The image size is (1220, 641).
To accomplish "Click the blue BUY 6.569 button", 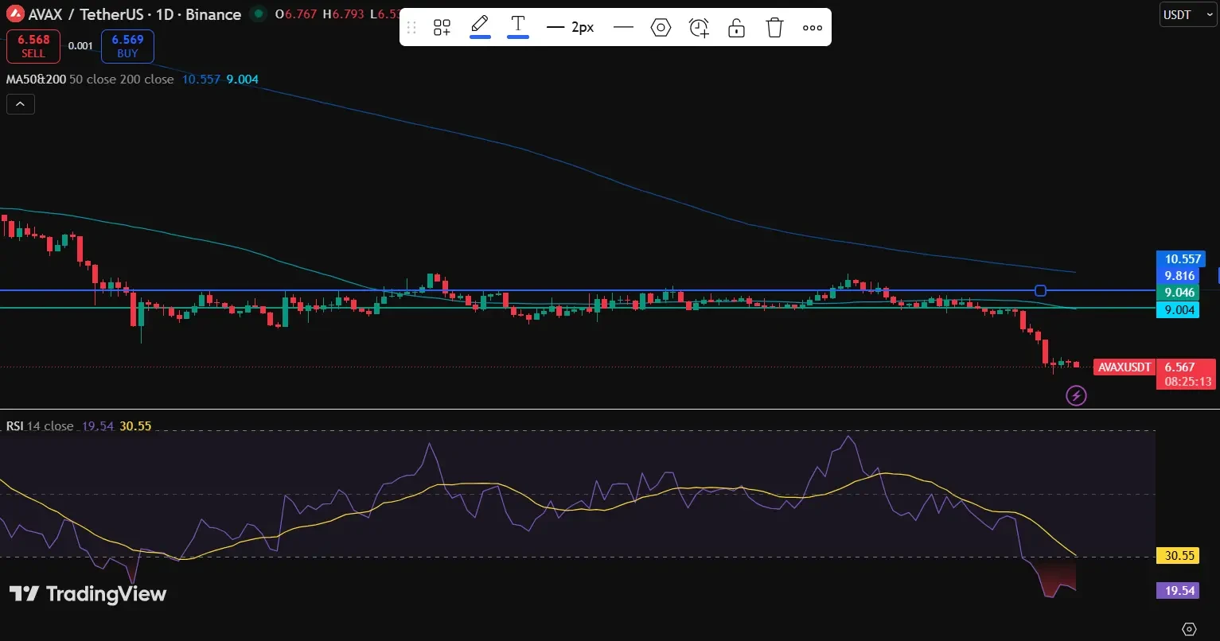I will coord(127,46).
